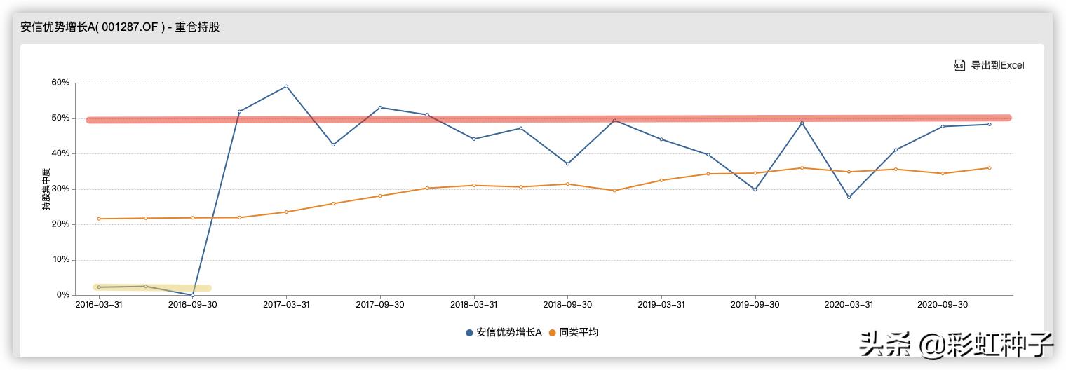1066x370 pixels.
Task: Toggle the orange 同类平均 legend dot
Action: pyautogui.click(x=552, y=333)
